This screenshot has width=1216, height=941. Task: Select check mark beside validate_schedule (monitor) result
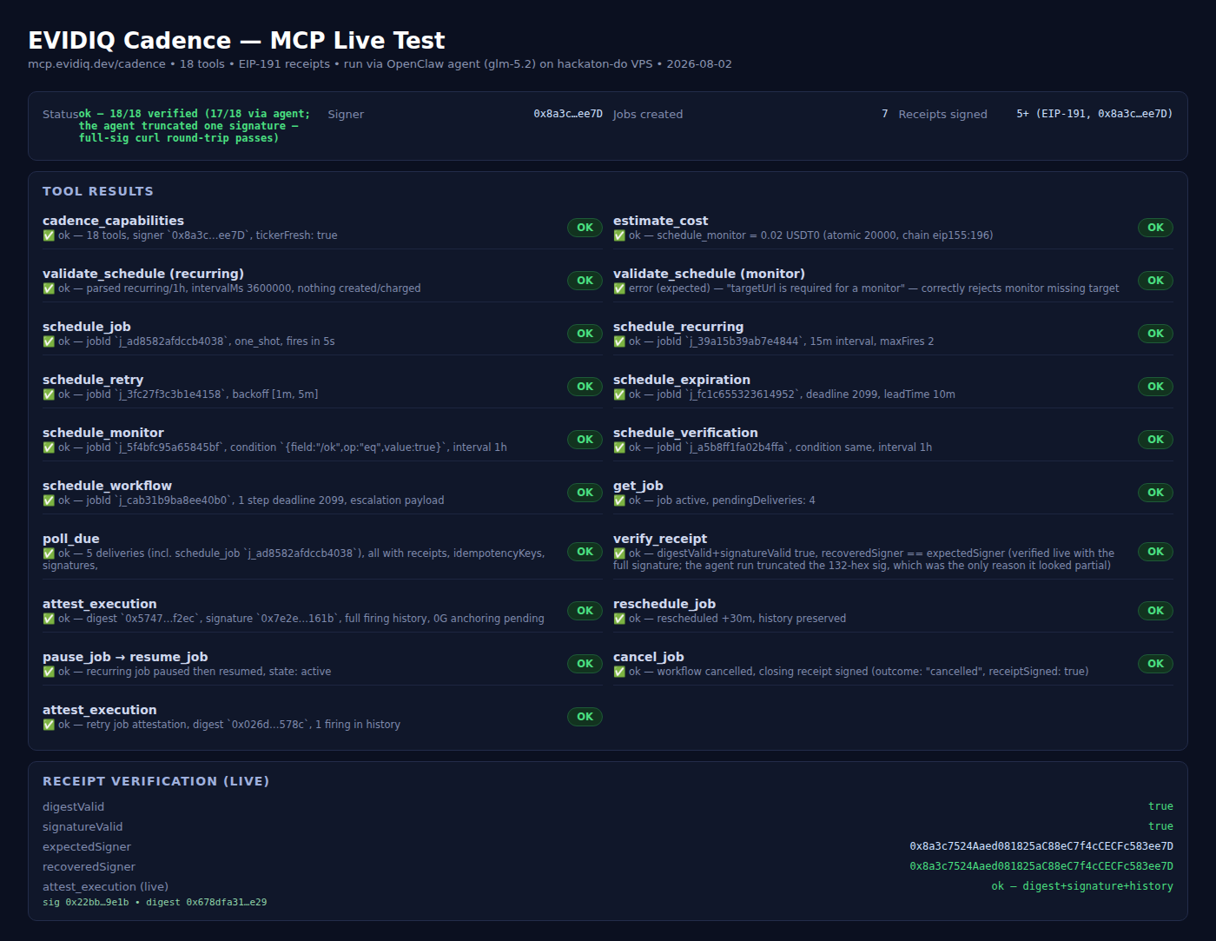point(619,288)
